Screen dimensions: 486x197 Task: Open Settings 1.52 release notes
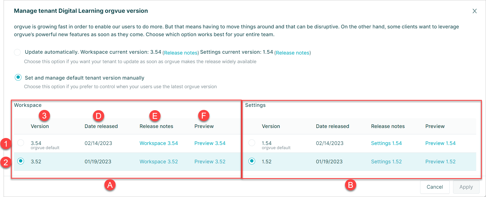click(x=386, y=162)
